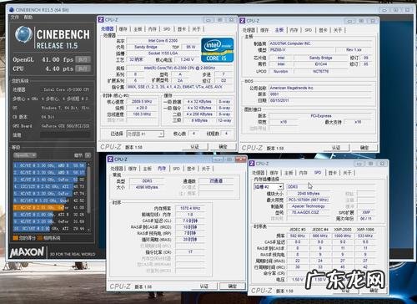Screen dimensions: 417x304
Task: Click the XMP SPD extension field
Action: tap(366, 212)
